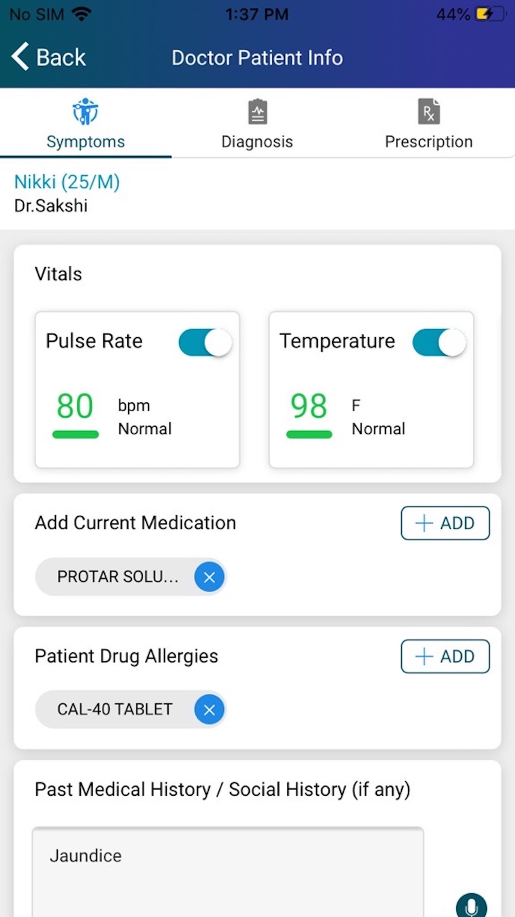Tap the Prescription Rx icon
Viewport: 515px width, 917px height.
point(428,112)
